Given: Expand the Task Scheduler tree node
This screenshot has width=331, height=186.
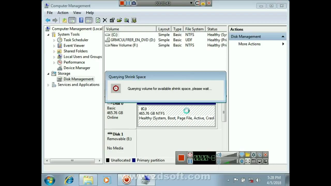Looking at the screenshot, I should [54, 40].
